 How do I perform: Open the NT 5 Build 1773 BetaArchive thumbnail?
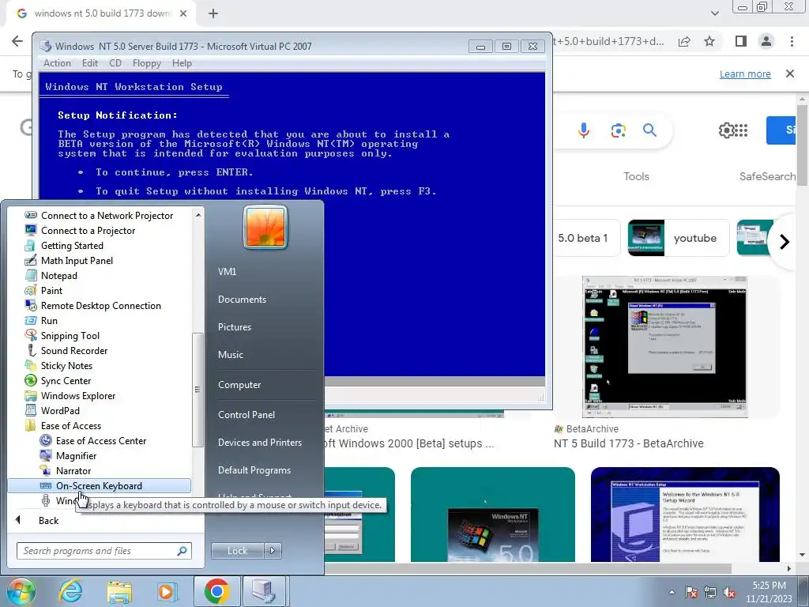pyautogui.click(x=665, y=346)
